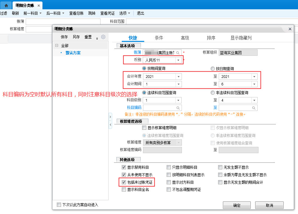Enable 显示无发生额的期间合计

coord(220,182)
